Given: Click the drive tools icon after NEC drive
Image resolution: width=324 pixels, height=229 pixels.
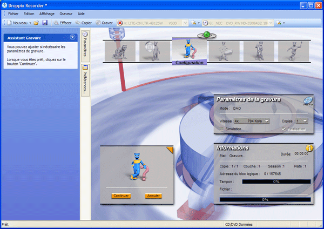Looking at the screenshot, I should pos(279,23).
